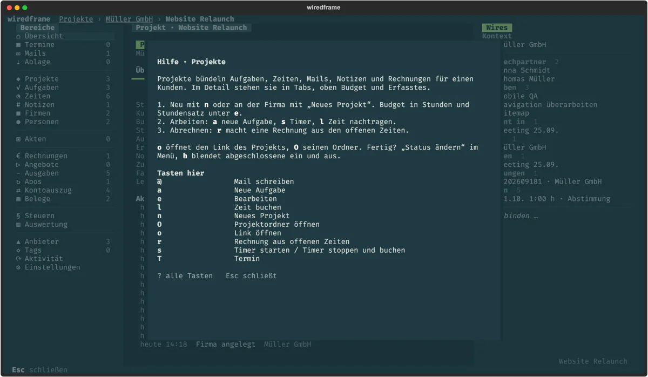
Task: Select "Rechnung aus offenen Zeiten" row
Action: coord(254,242)
